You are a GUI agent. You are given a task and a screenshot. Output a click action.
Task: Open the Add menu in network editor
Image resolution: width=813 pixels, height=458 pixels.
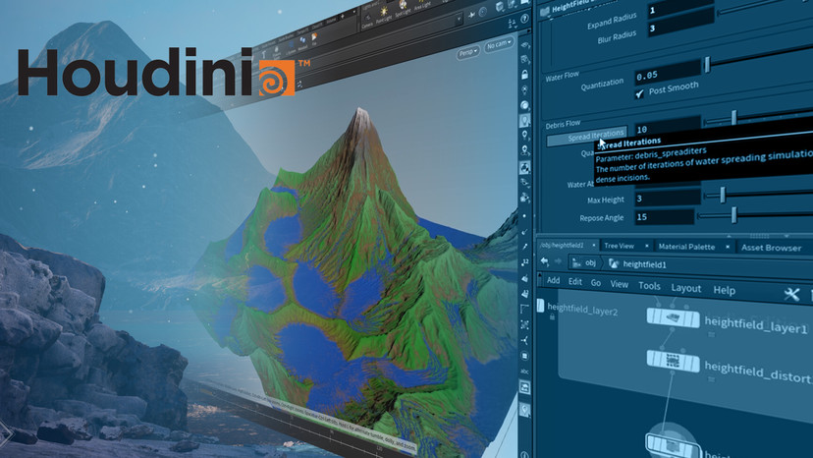click(x=553, y=280)
